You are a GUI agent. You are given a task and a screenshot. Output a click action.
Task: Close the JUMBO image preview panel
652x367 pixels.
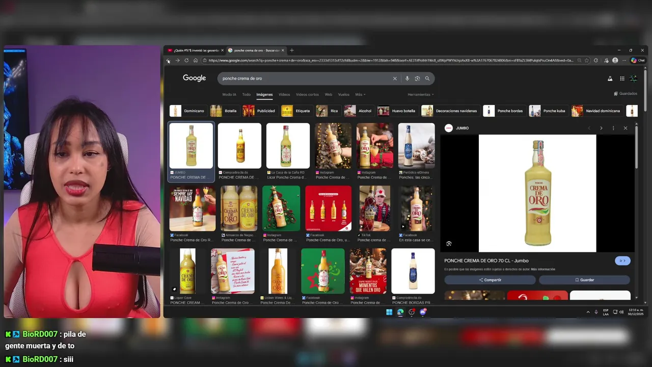pos(626,128)
